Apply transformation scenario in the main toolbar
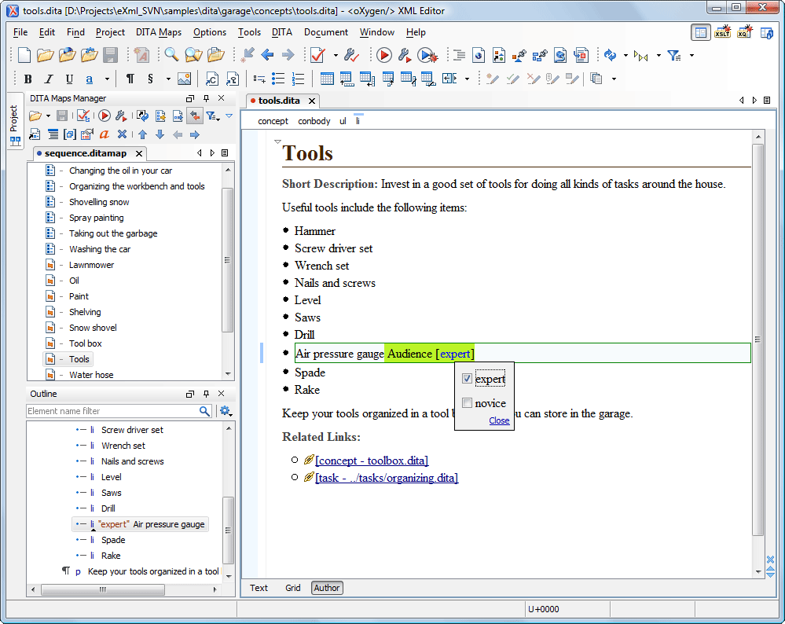The width and height of the screenshot is (785, 624). tap(384, 55)
